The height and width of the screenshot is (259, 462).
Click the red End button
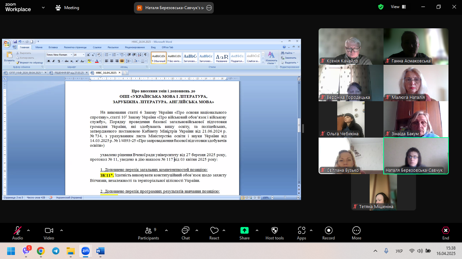[x=446, y=233]
